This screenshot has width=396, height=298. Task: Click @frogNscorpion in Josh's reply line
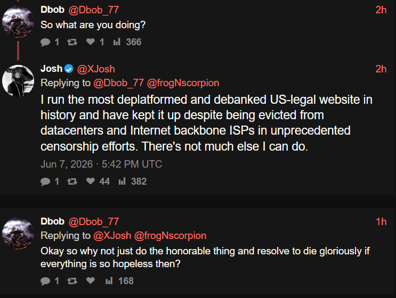tap(183, 83)
